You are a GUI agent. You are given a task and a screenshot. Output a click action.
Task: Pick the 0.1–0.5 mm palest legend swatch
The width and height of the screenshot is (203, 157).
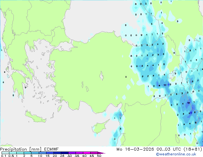[5, 153]
